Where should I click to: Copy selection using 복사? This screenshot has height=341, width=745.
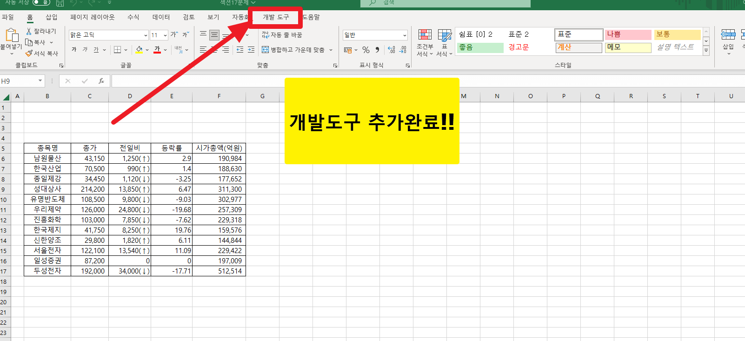click(x=35, y=42)
